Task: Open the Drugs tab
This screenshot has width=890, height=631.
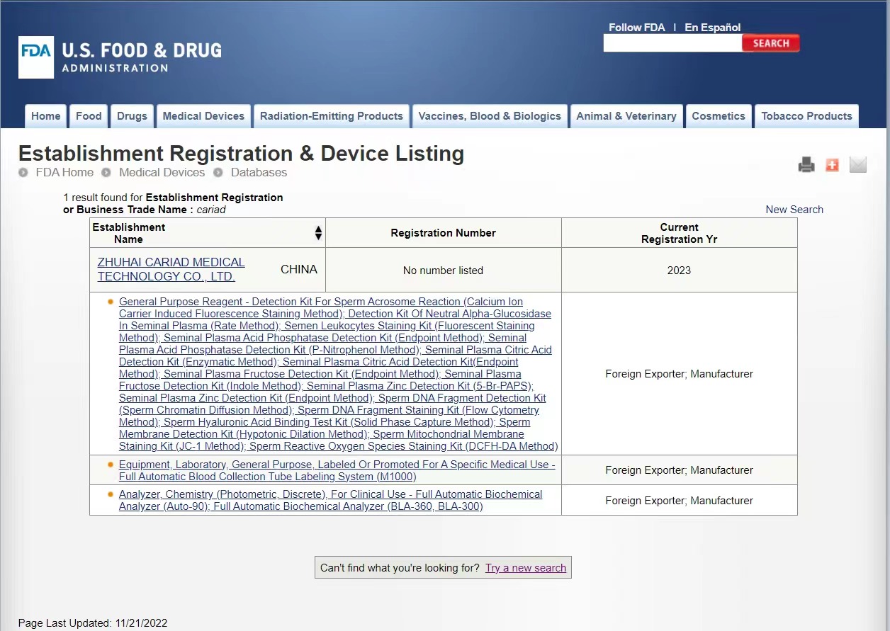Action: pos(132,116)
